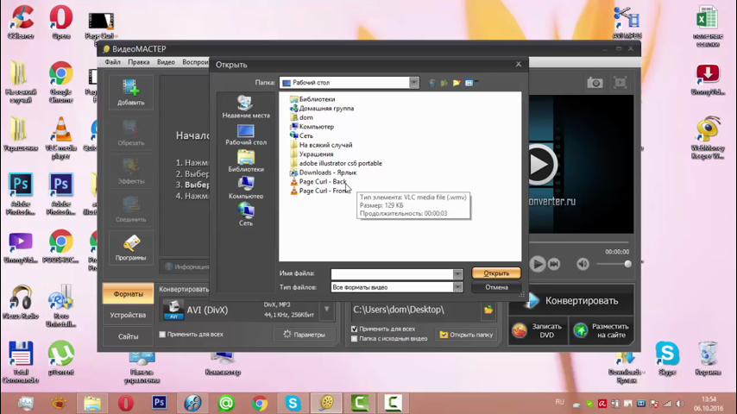Click the Добавить (add video) icon
737x414 pixels.
tap(130, 92)
